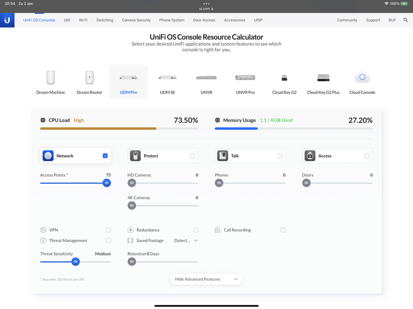413x309 pixels.
Task: Open the Camera Security menu item
Action: [x=136, y=20]
